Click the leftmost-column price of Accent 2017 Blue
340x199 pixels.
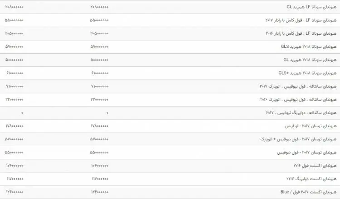(15, 192)
